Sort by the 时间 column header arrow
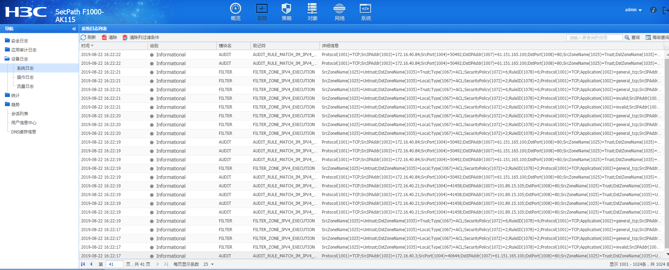 coord(92,46)
